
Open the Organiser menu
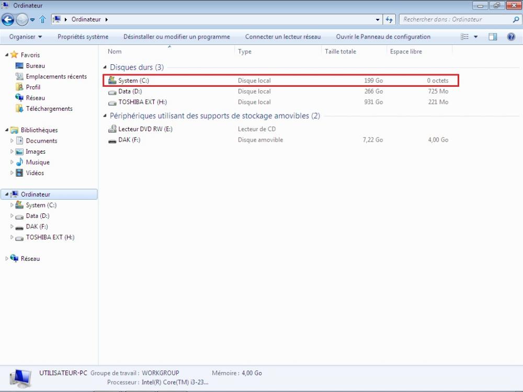click(x=26, y=37)
